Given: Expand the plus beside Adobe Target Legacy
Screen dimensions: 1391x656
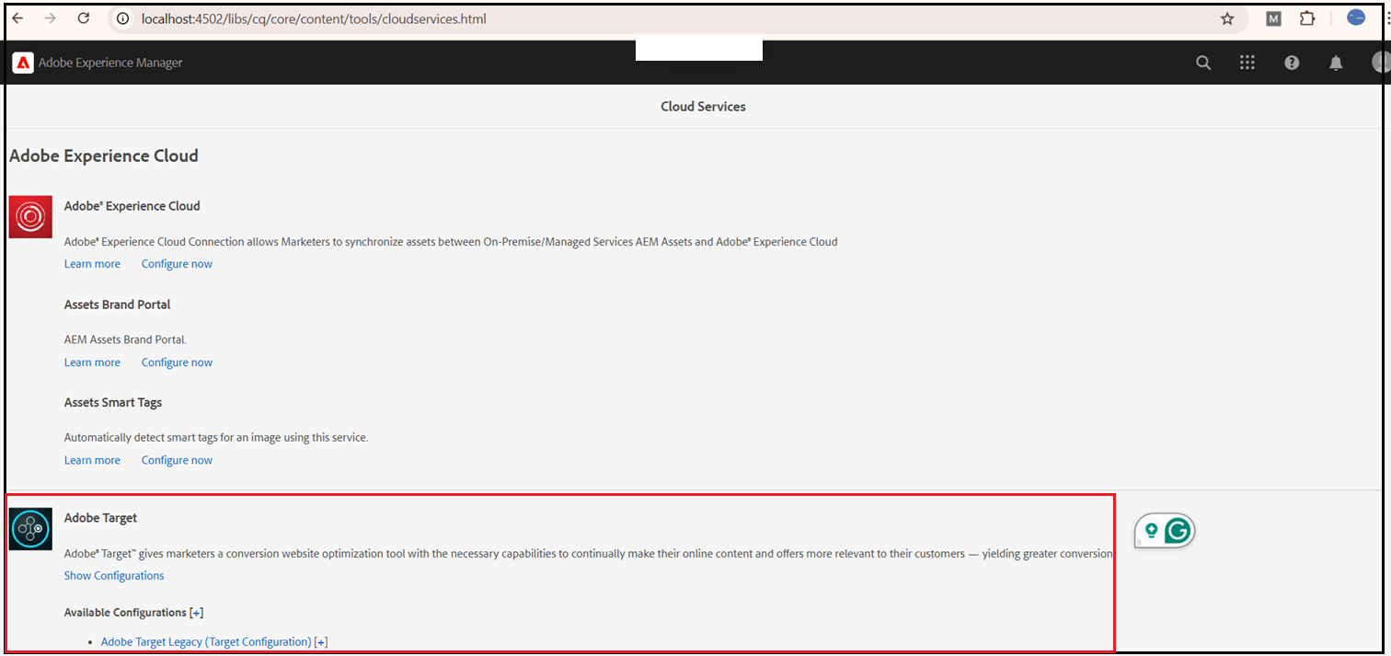Looking at the screenshot, I should click(x=321, y=642).
